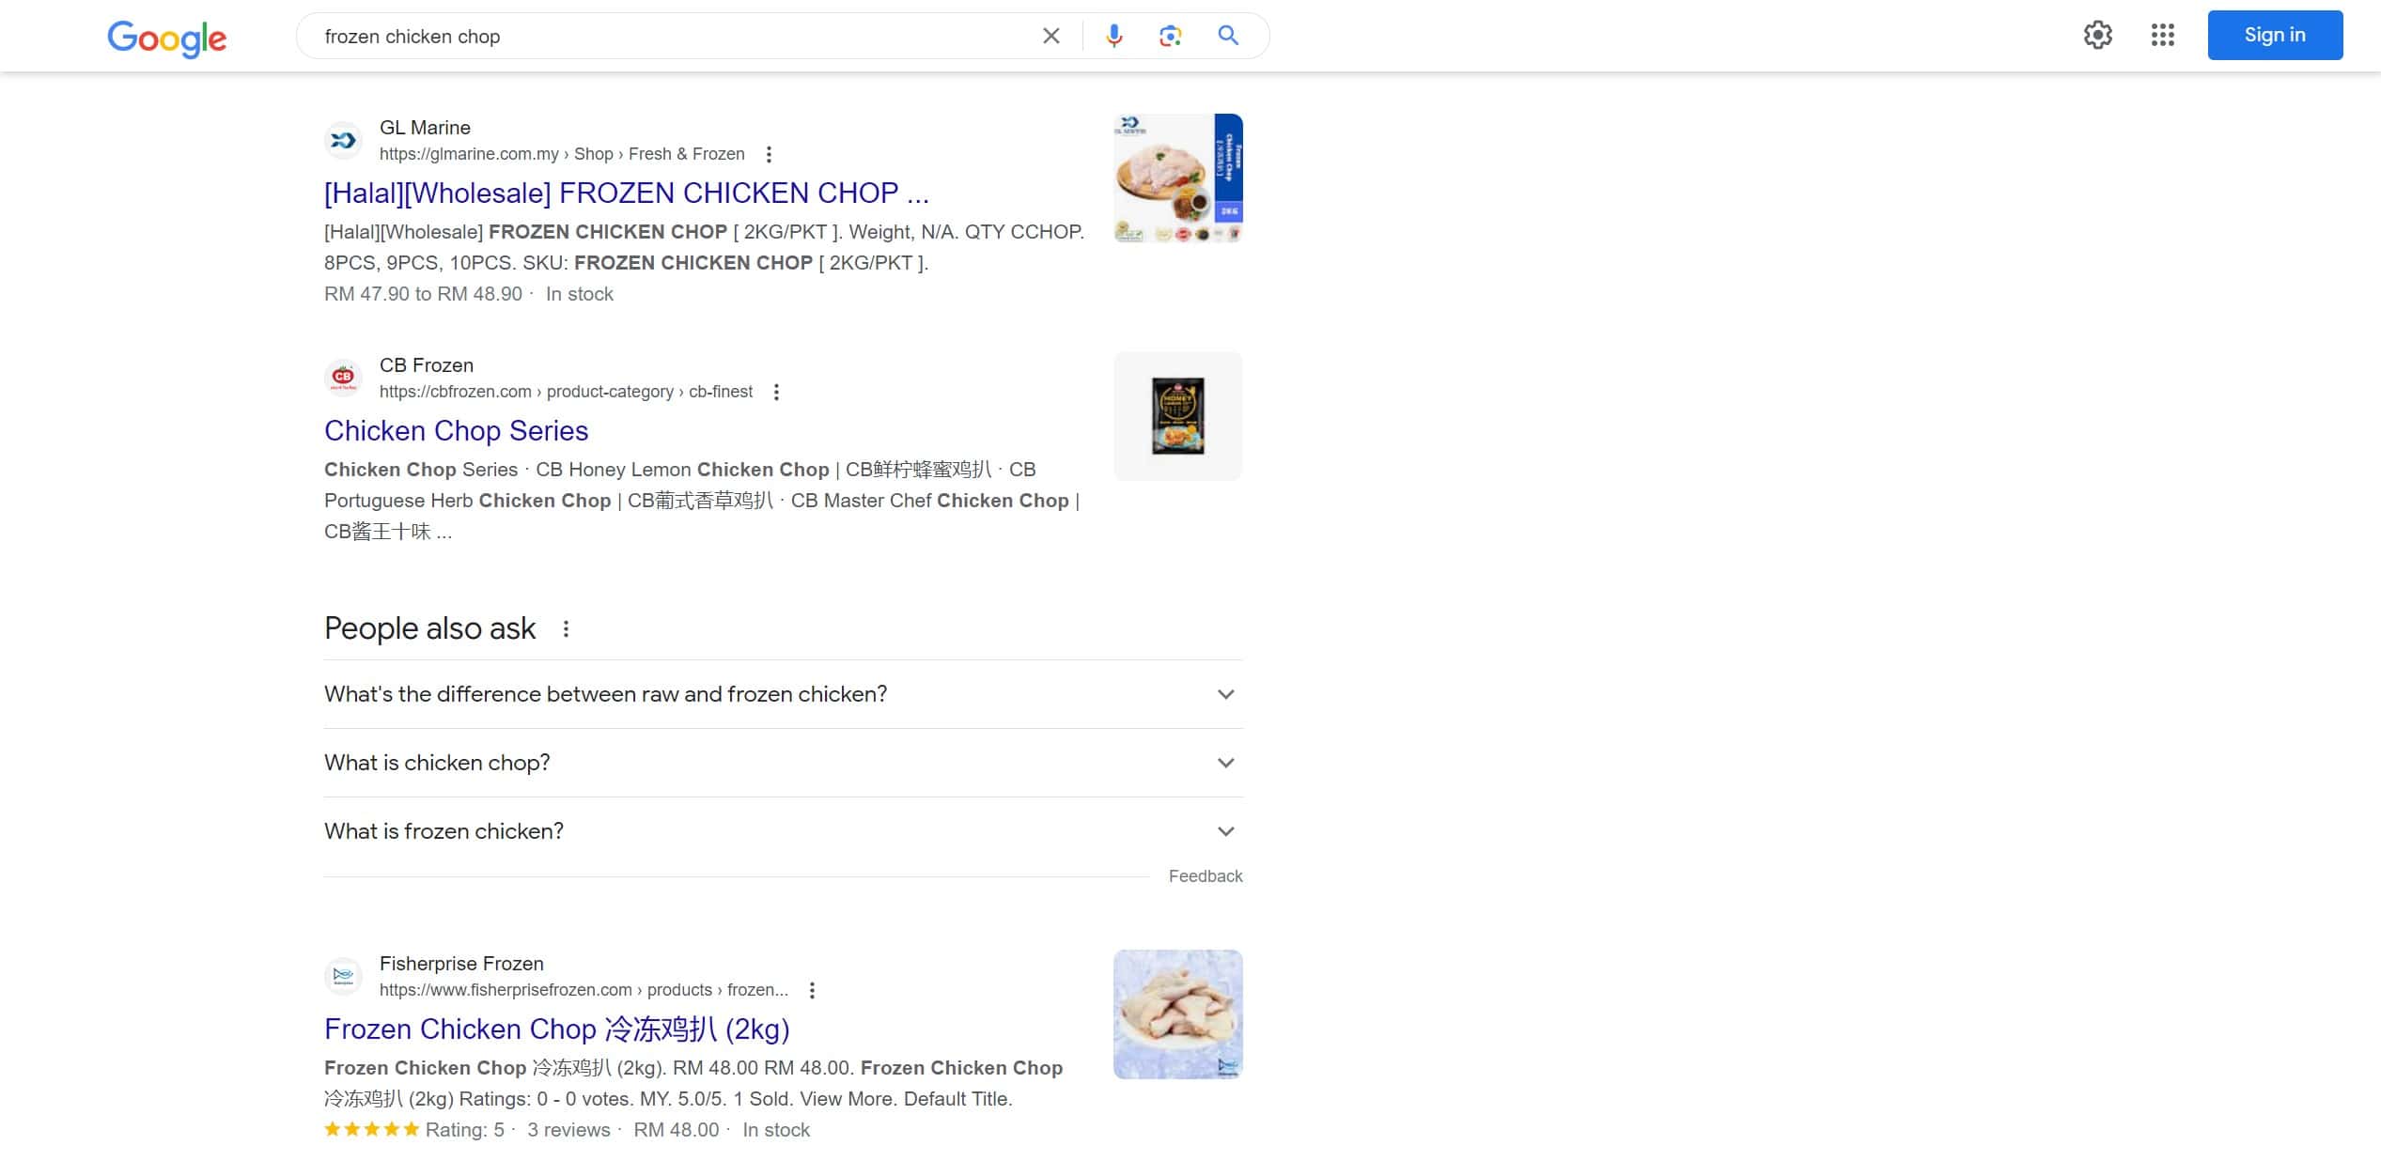Open quick settings gear icon
The image size is (2381, 1176).
[2097, 35]
